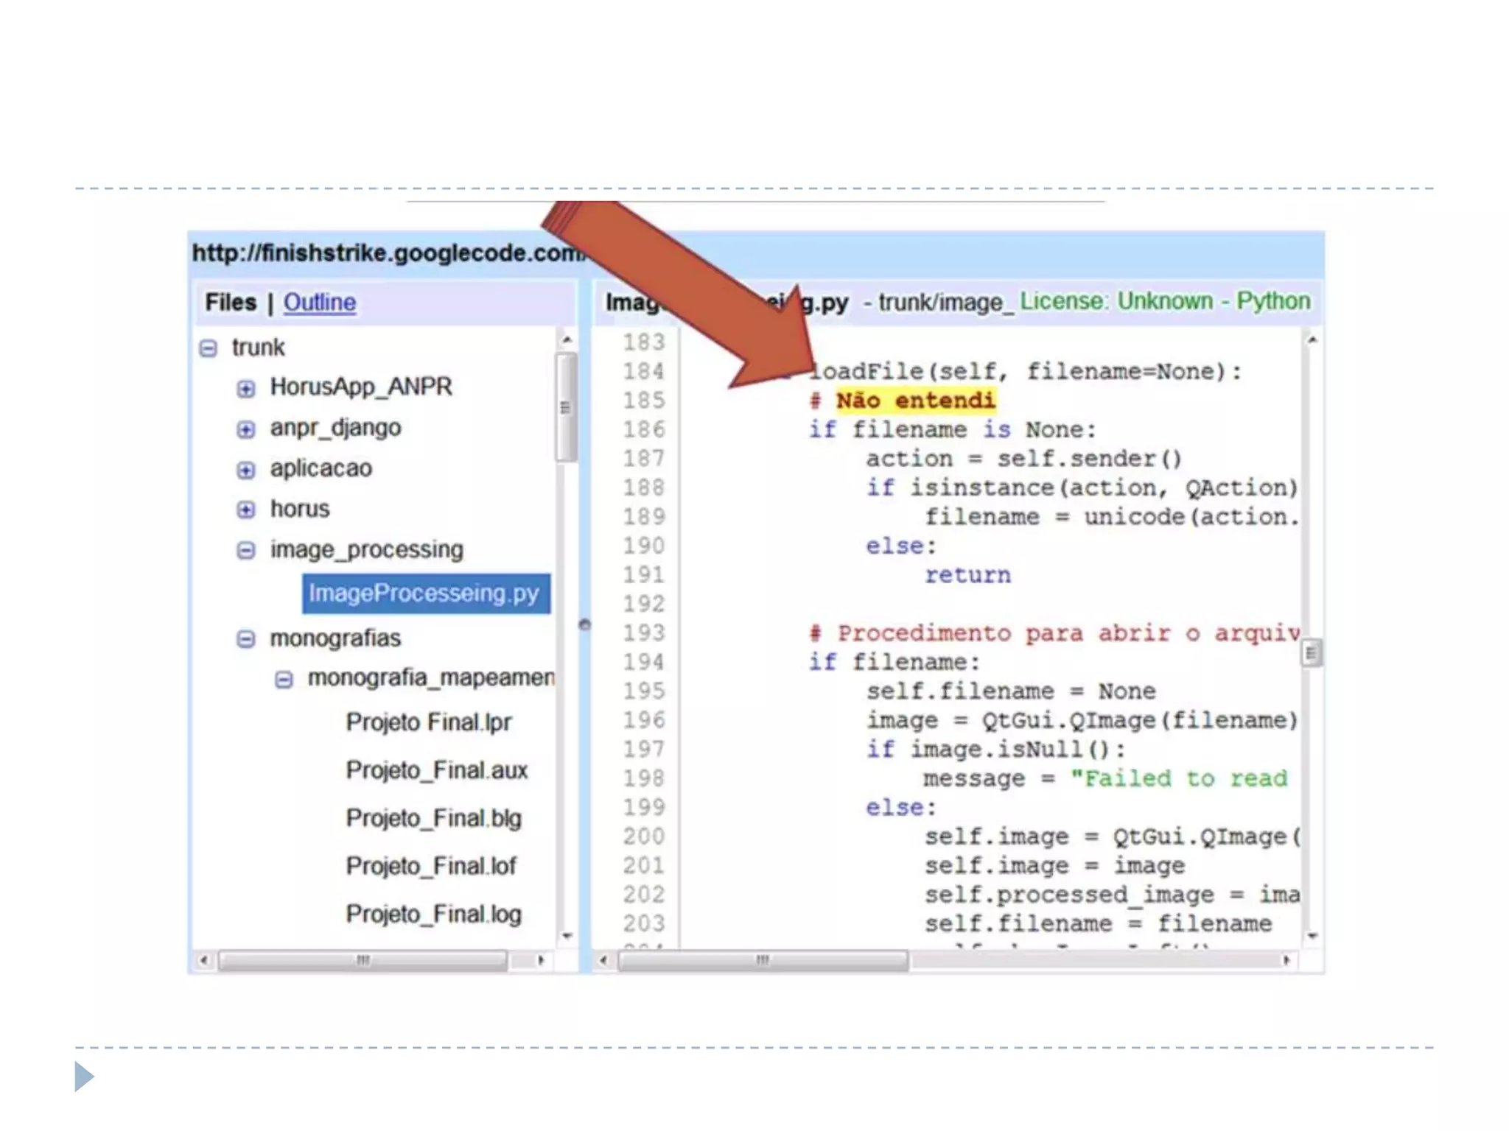Click file tree scroll up arrow
Image resolution: width=1509 pixels, height=1131 pixels.
567,340
